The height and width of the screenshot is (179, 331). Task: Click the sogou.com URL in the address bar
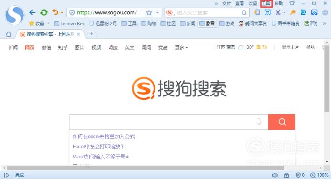tap(107, 12)
